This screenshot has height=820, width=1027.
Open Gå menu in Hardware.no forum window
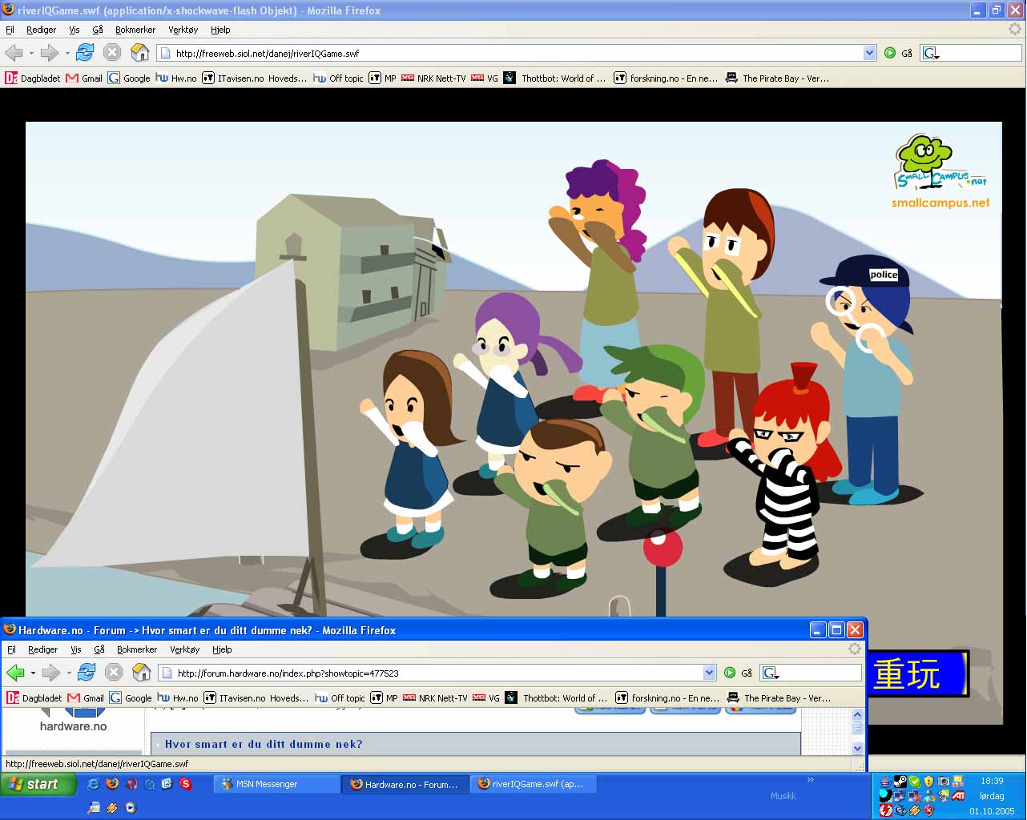pyautogui.click(x=99, y=649)
